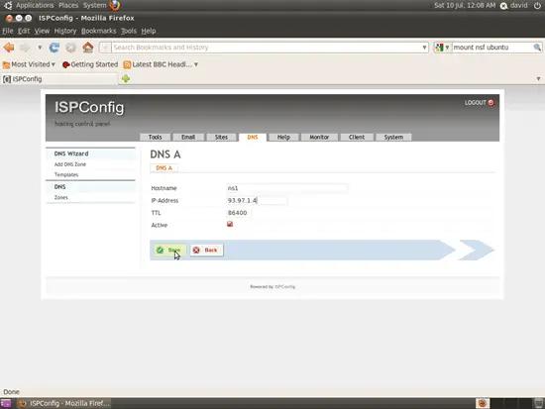Click the TTL input field
Screen dimensions: 545x409
pos(239,213)
